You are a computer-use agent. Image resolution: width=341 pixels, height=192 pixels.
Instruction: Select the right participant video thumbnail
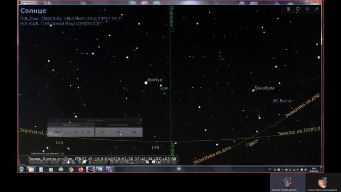323,182
